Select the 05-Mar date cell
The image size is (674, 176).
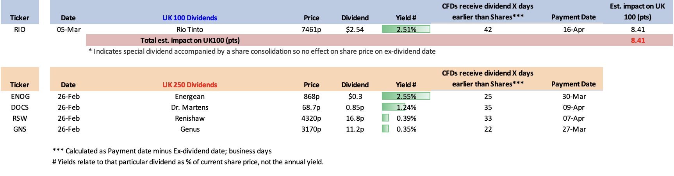[69, 30]
